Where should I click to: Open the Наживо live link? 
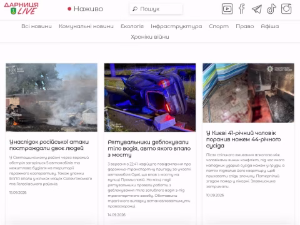(x=88, y=9)
